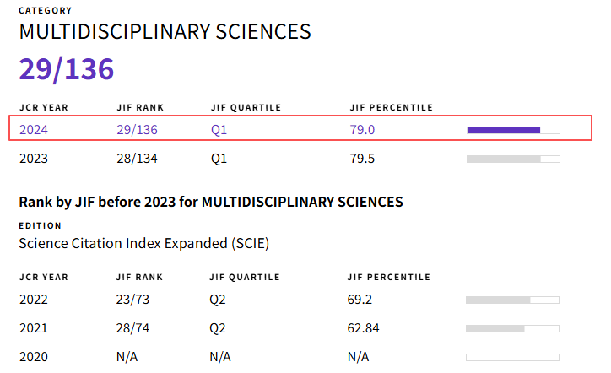Click the 28/74 JIF rank value
This screenshot has height=373, width=611.
(132, 327)
